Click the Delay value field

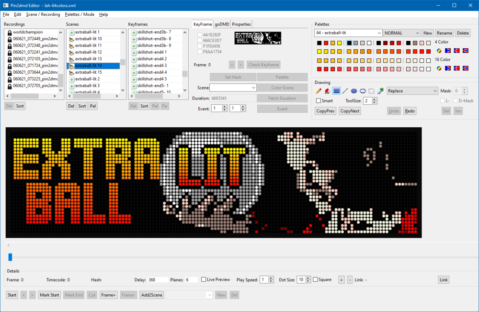(x=158, y=279)
